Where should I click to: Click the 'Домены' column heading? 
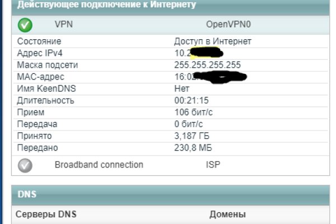tap(227, 214)
